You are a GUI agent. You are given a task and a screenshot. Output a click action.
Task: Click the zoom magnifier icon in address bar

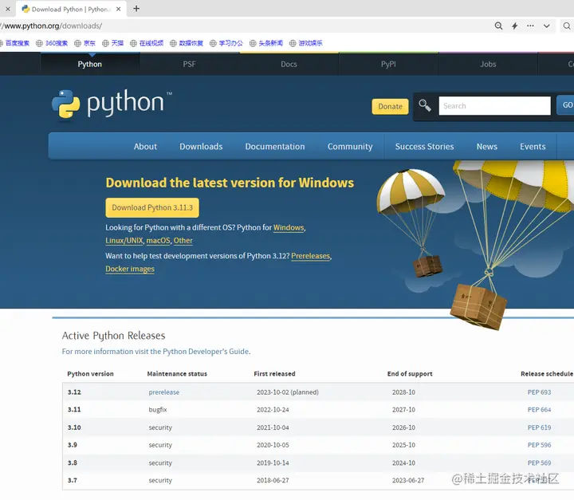498,26
